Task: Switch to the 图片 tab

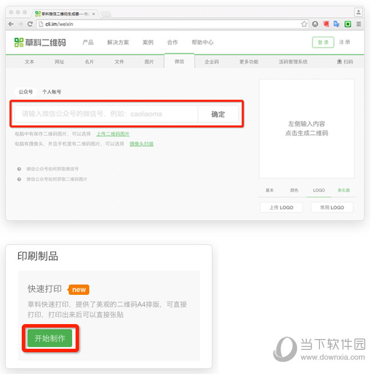Action: click(x=149, y=62)
